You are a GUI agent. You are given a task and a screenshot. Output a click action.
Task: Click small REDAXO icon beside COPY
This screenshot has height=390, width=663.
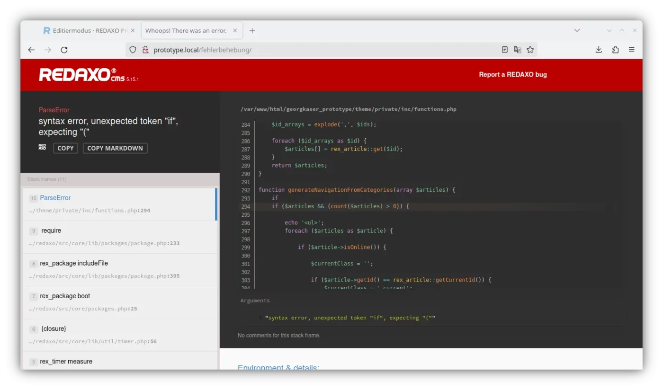43,148
